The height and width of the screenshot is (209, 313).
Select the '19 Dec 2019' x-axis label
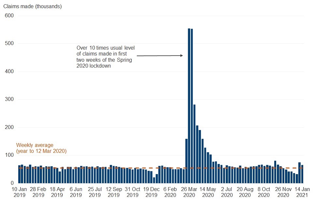[151, 192]
